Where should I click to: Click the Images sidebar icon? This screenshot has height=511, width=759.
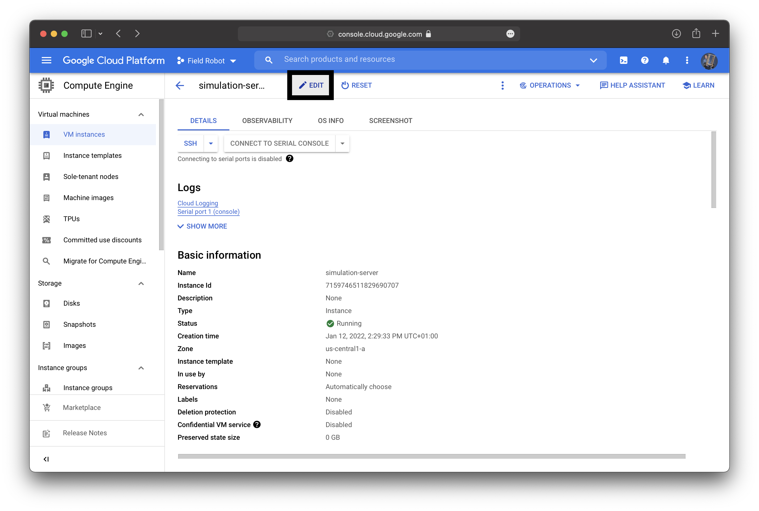(47, 346)
